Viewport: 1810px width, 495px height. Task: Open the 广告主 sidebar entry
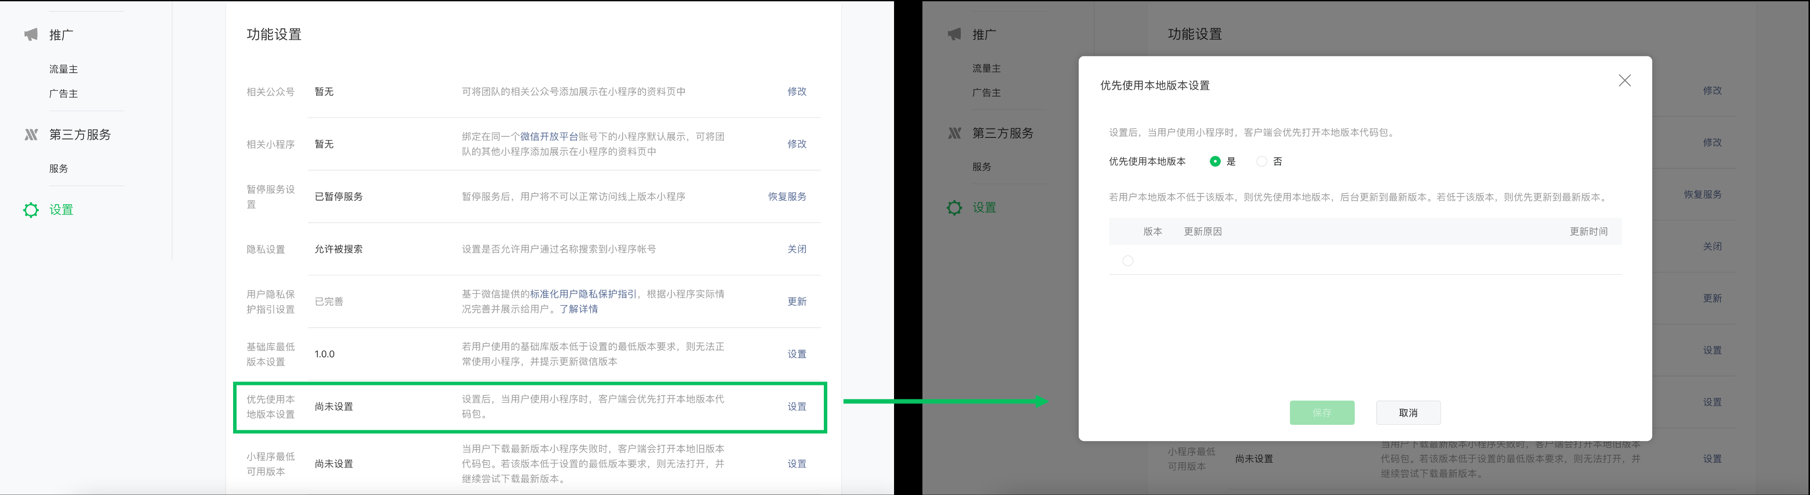[63, 93]
